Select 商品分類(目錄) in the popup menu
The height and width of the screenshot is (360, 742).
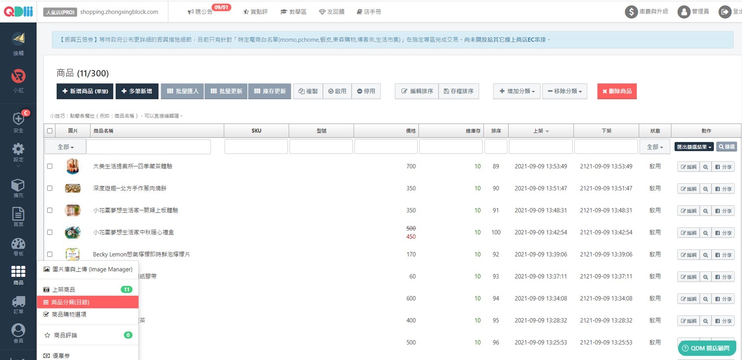coord(88,302)
